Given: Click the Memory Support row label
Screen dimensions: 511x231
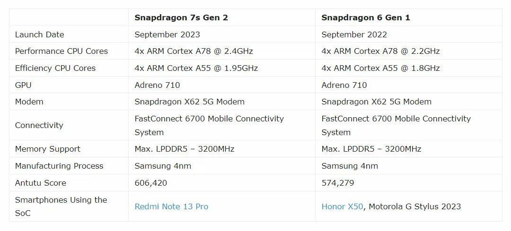Looking at the screenshot, I should tap(48, 149).
